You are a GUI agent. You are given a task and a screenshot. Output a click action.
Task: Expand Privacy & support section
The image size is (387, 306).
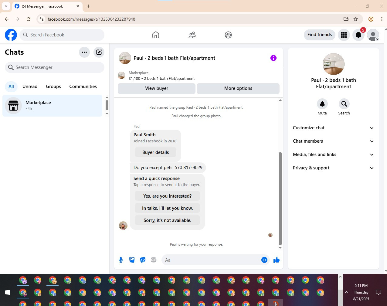coord(333,168)
